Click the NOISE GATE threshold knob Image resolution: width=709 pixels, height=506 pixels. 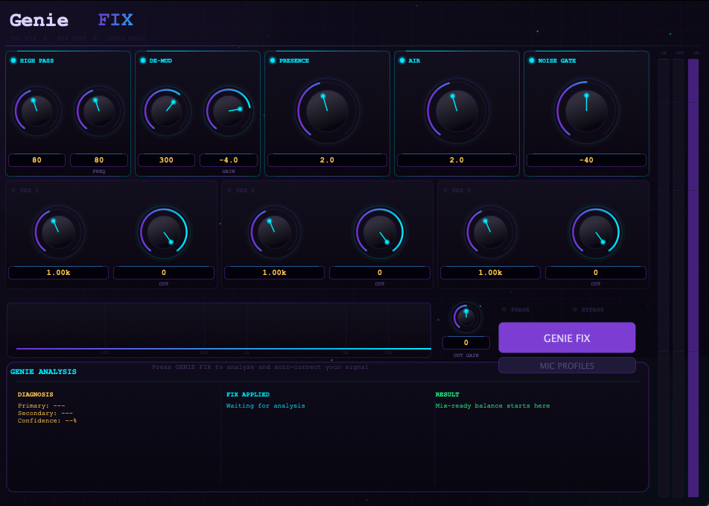586,110
